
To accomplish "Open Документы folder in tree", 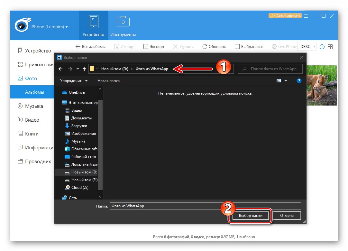I will (78, 118).
